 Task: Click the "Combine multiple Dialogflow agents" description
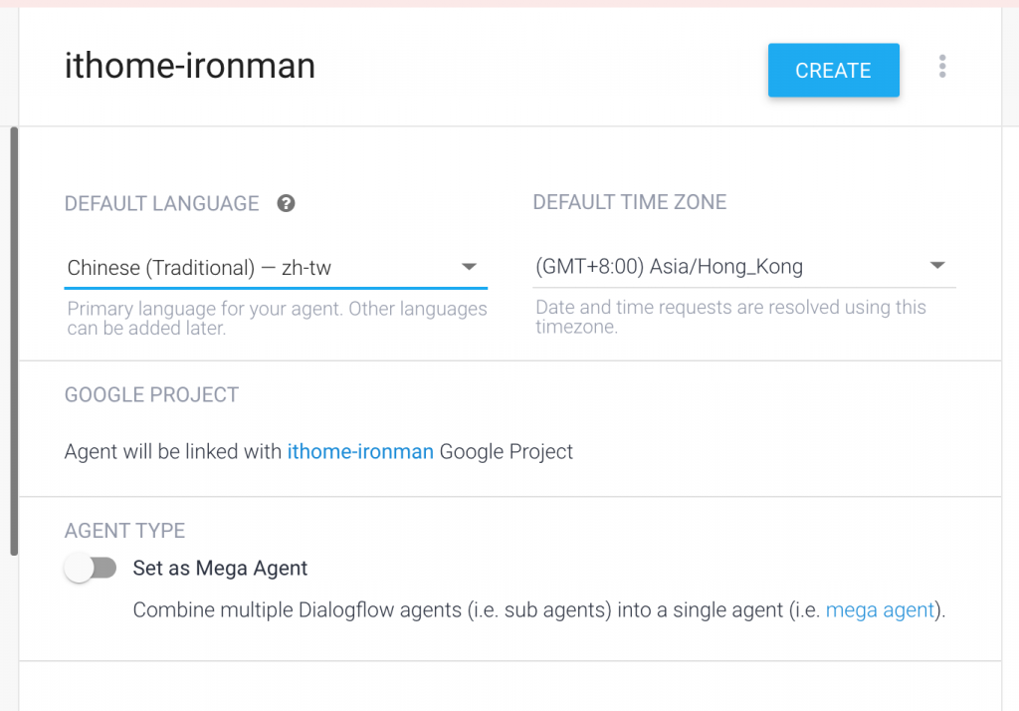(x=478, y=609)
